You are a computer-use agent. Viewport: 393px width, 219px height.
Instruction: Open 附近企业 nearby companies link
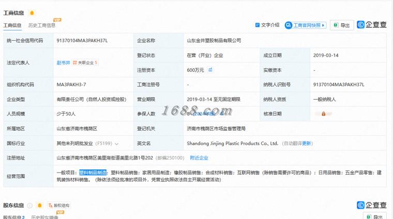point(199,158)
